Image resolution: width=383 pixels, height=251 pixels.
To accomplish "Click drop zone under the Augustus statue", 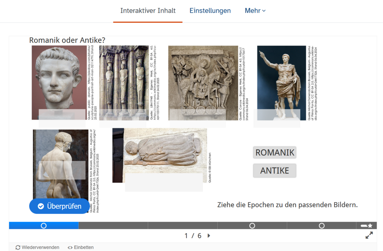I will [277, 118].
